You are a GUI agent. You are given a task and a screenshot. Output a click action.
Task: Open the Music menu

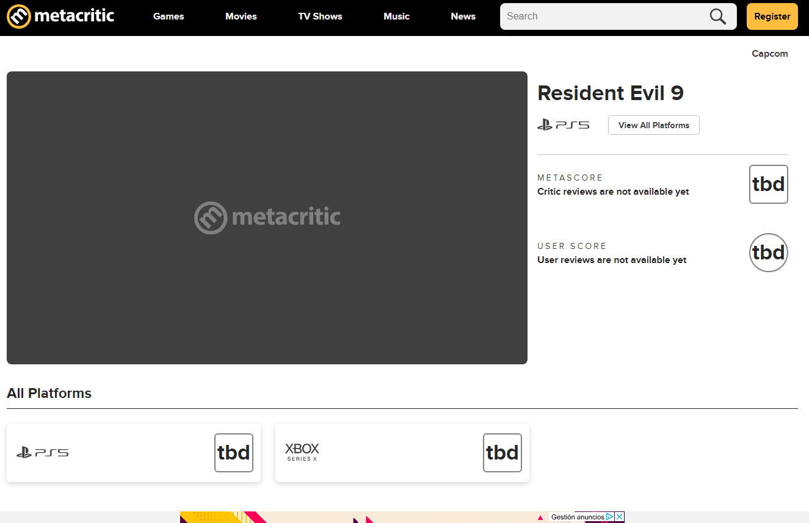397,16
